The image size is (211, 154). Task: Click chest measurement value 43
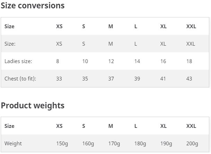tap(189, 79)
